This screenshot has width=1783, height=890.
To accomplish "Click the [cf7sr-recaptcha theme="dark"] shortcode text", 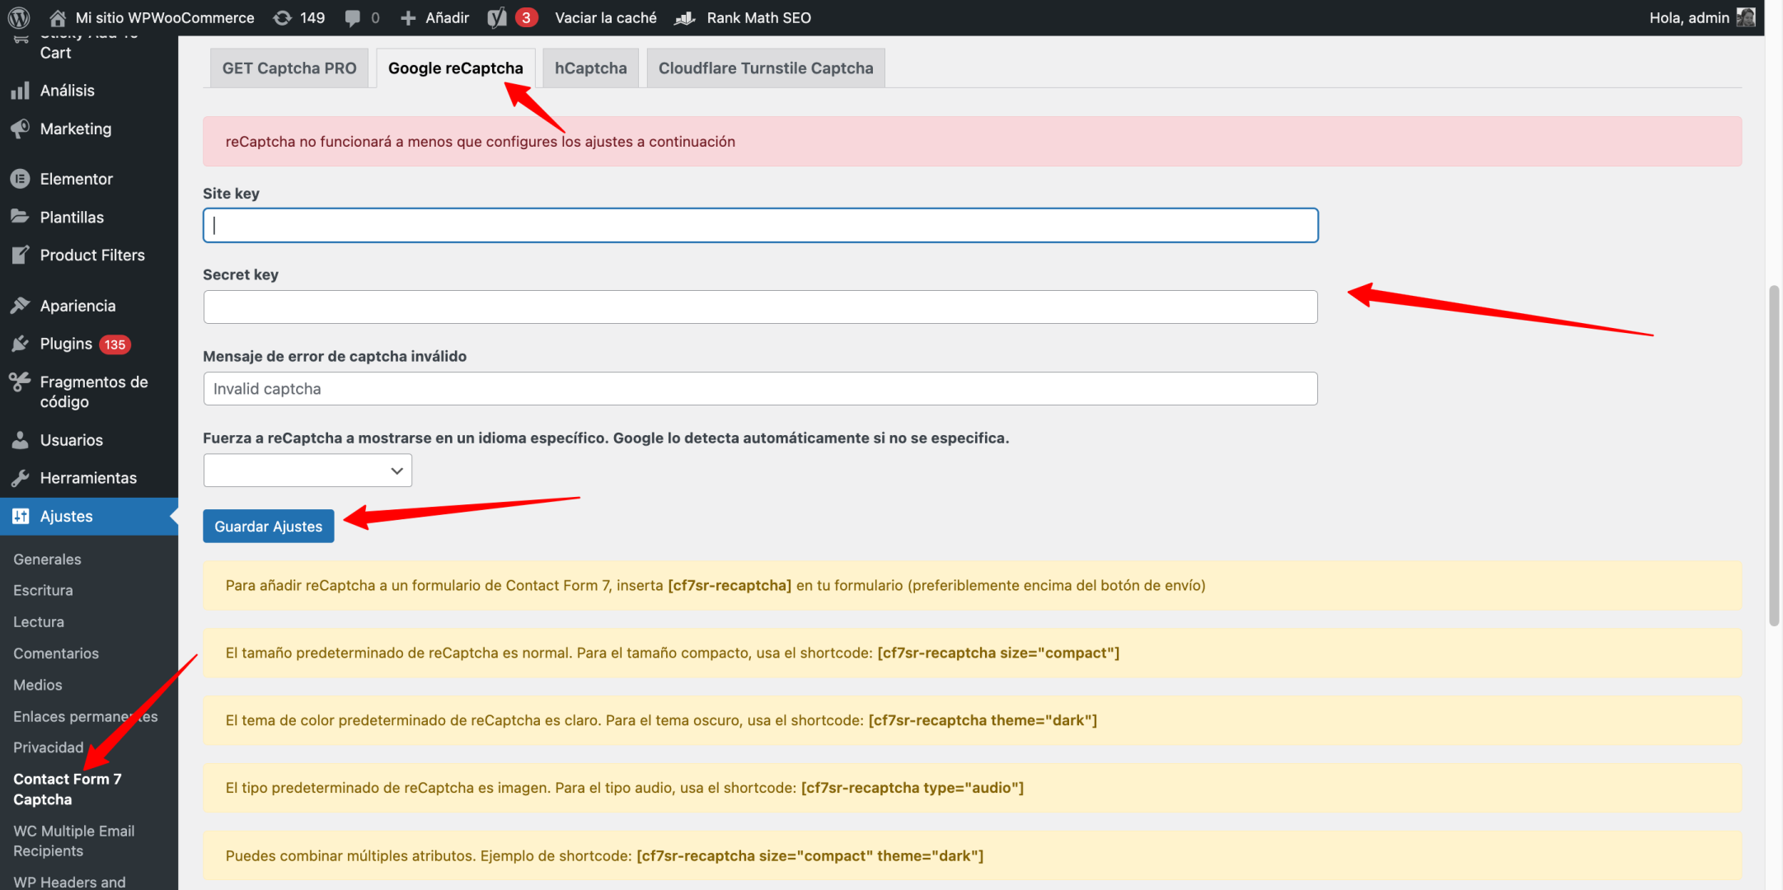I will click(x=983, y=720).
